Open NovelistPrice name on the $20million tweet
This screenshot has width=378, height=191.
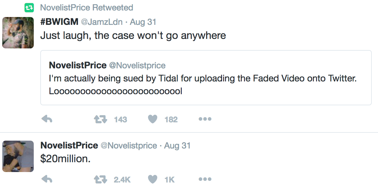click(69, 145)
